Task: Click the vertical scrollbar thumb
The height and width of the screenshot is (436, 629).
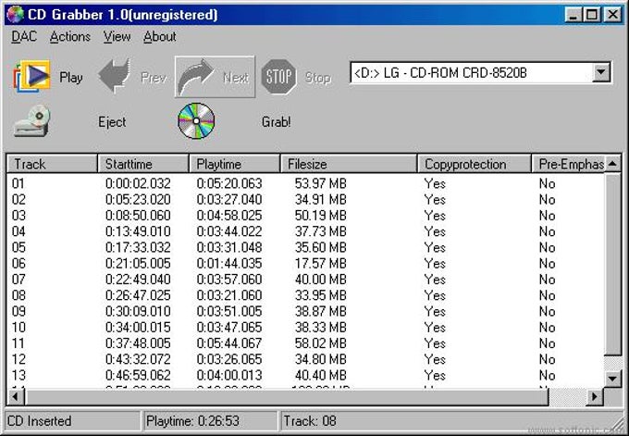Action: (612, 264)
